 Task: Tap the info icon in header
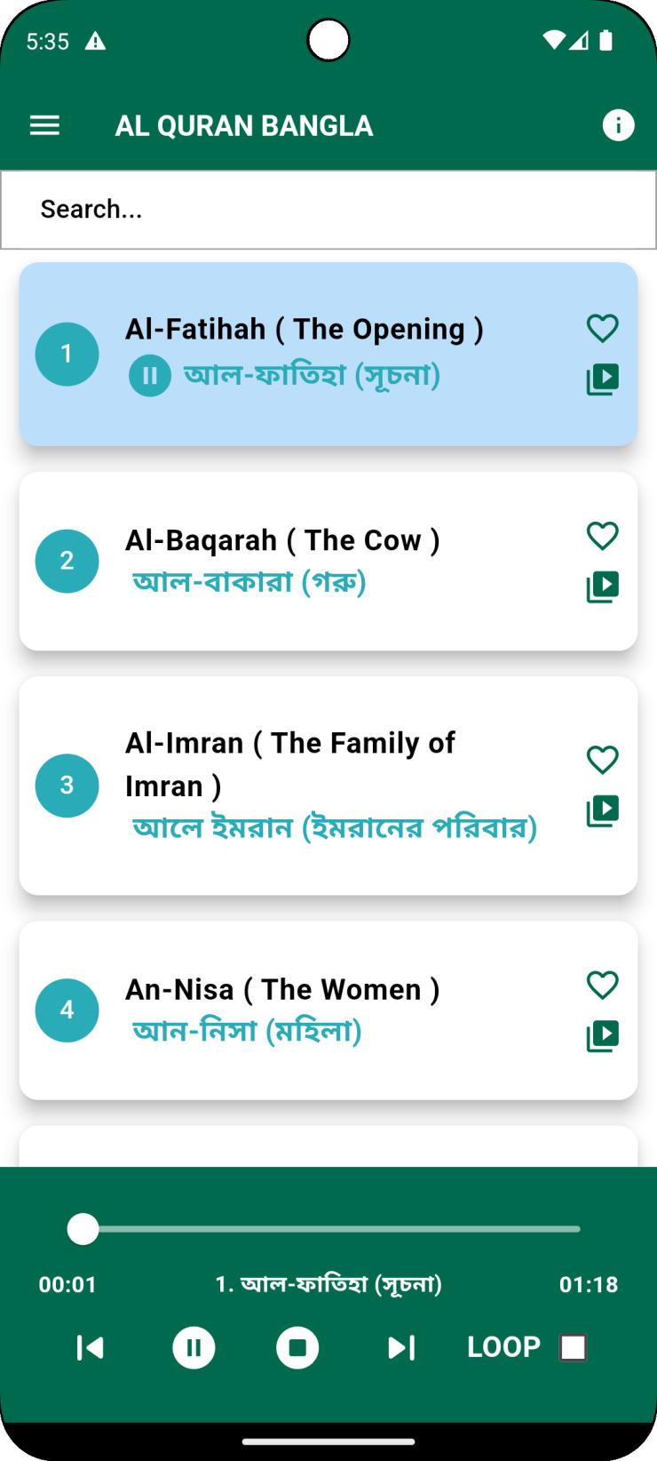point(618,125)
